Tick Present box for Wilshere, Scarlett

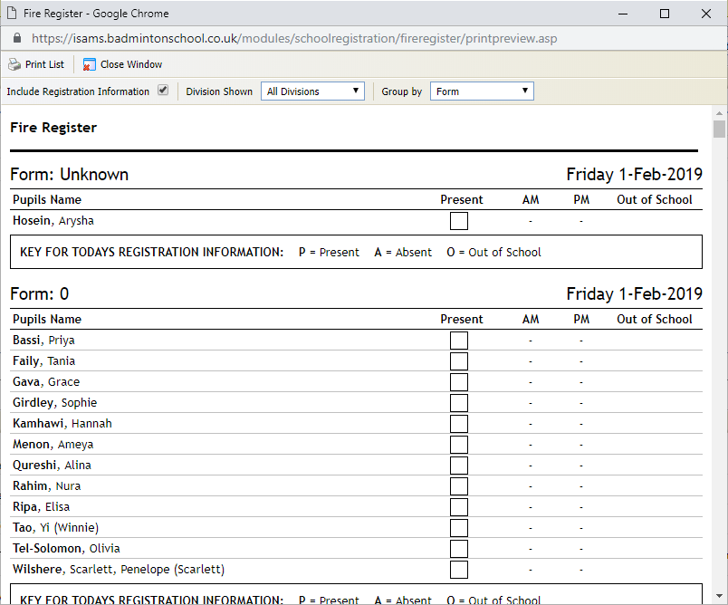coord(459,570)
